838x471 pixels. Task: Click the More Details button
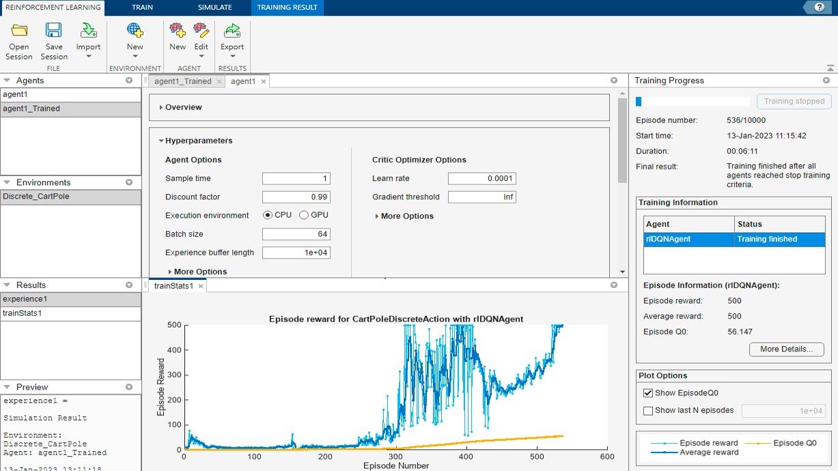pos(786,349)
